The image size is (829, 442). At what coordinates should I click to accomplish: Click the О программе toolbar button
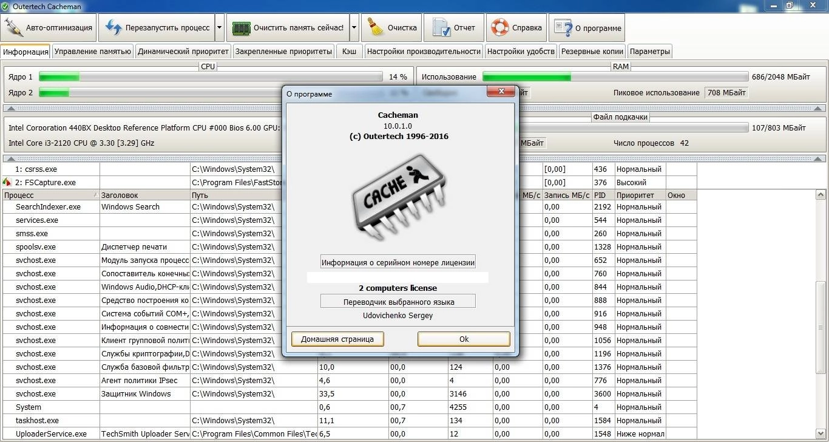[x=587, y=28]
